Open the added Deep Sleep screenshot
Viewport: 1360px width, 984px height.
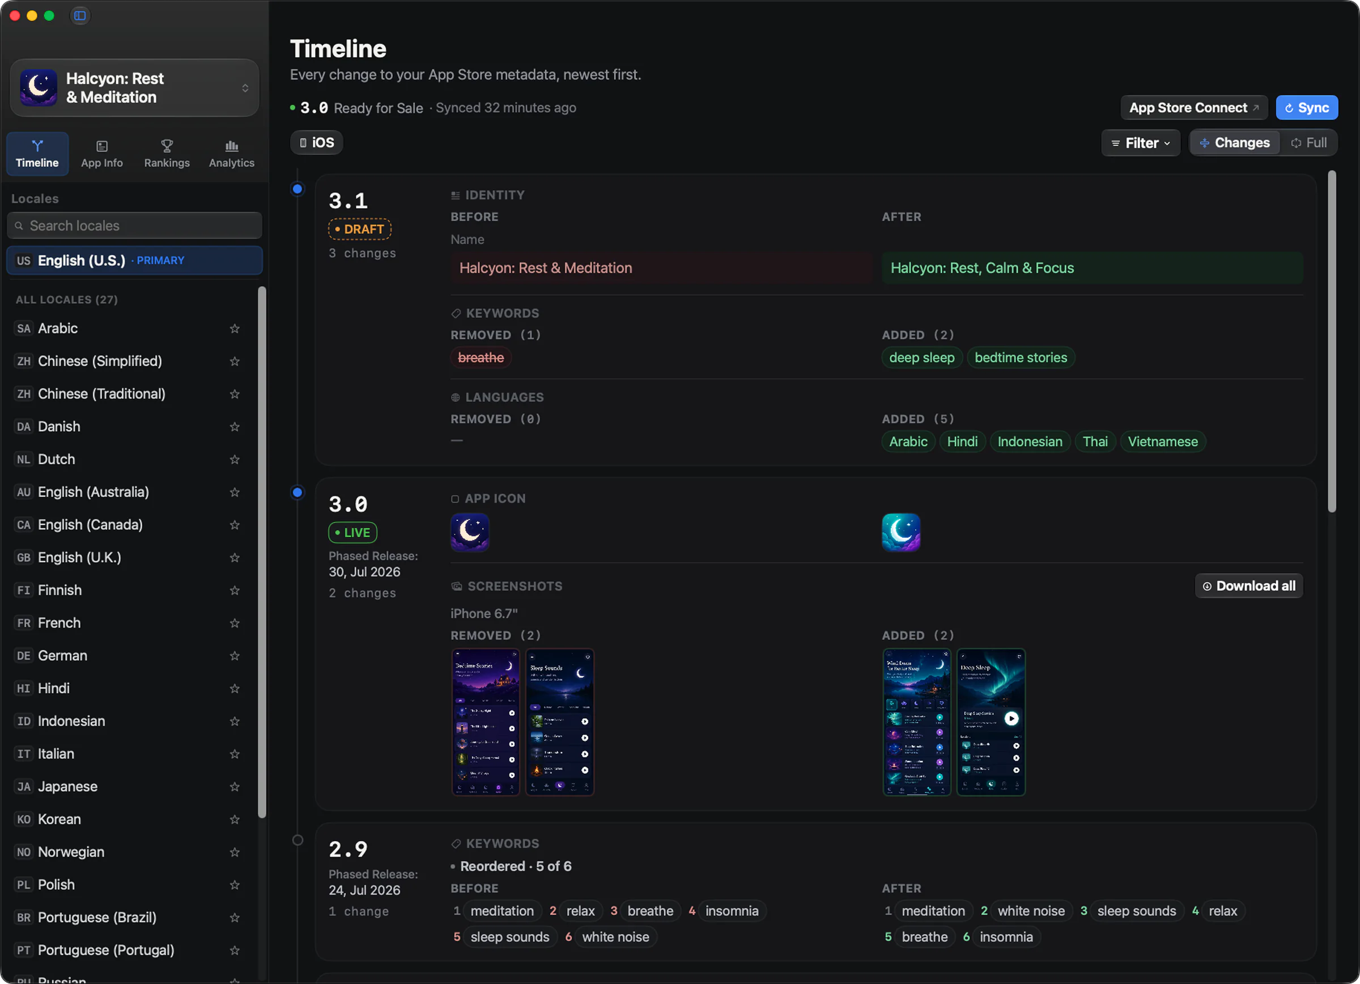pos(991,723)
